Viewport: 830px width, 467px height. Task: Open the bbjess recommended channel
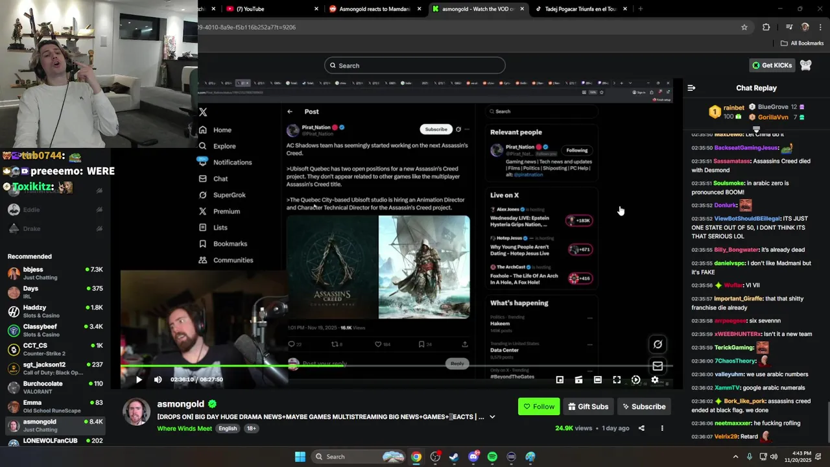[55, 273]
